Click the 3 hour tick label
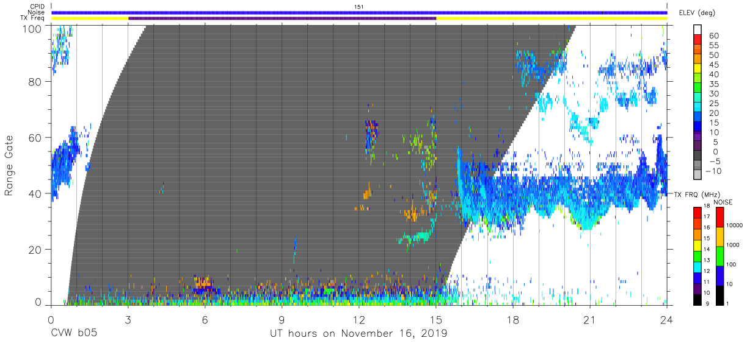This screenshot has width=750, height=346. [x=128, y=319]
